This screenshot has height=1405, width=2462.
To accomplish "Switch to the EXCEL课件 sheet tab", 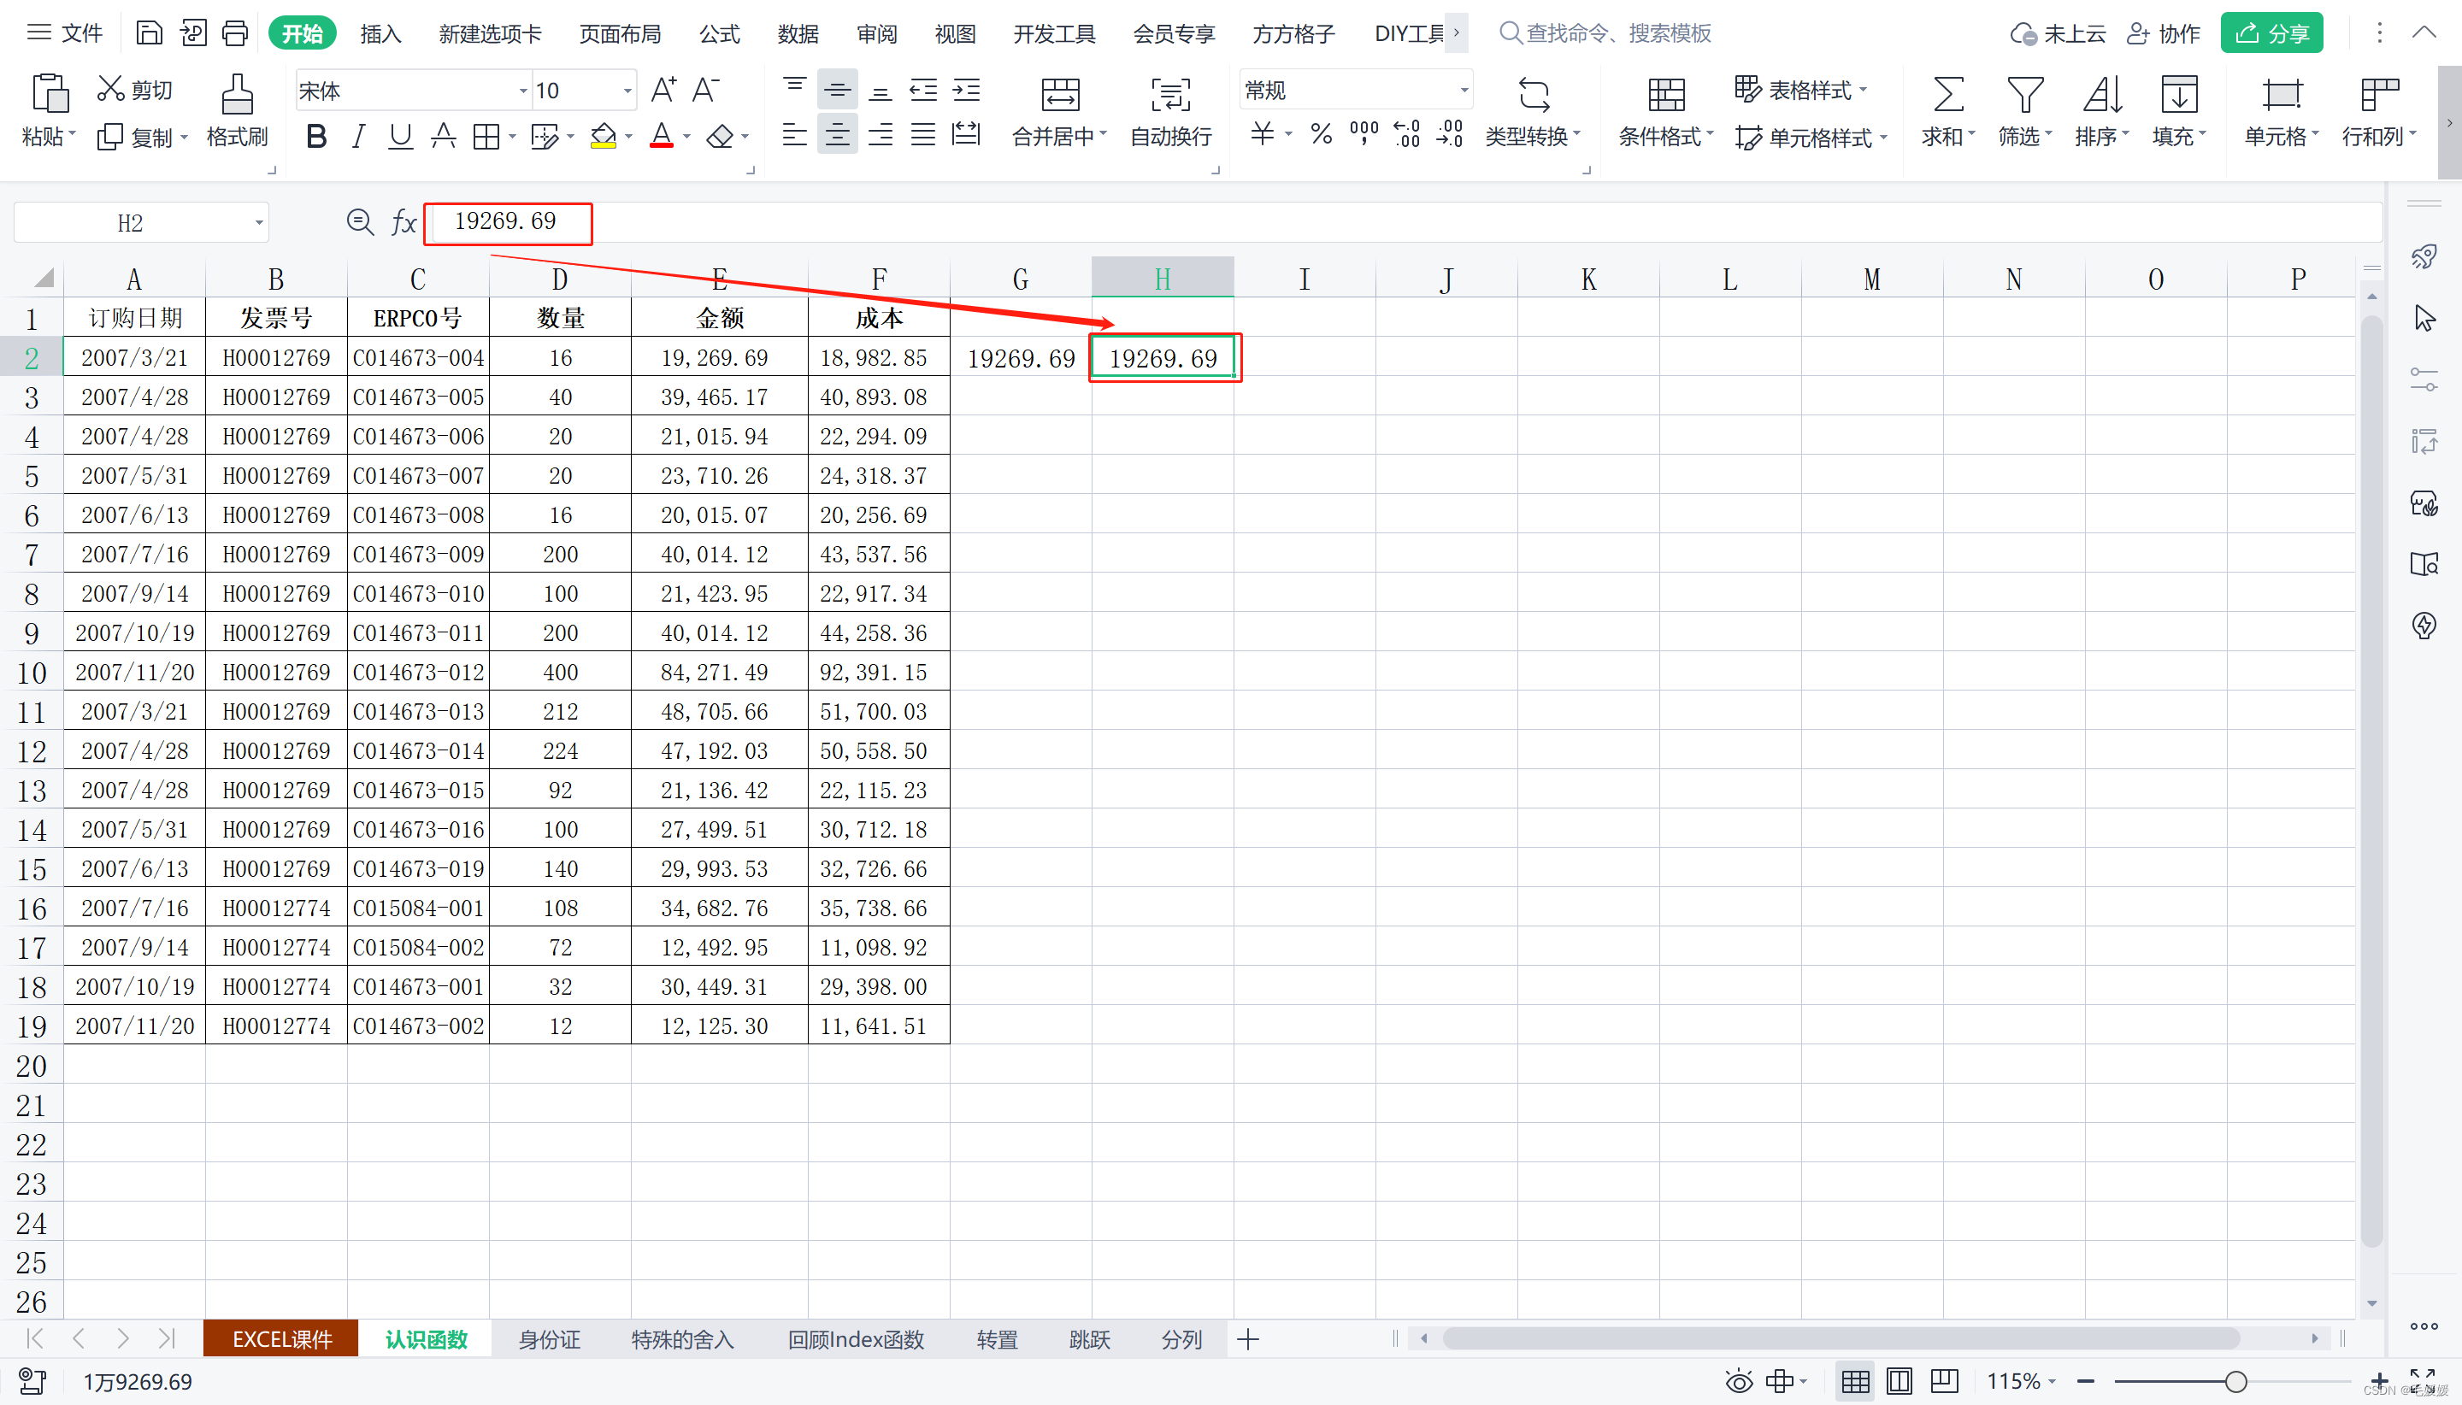I will (282, 1339).
